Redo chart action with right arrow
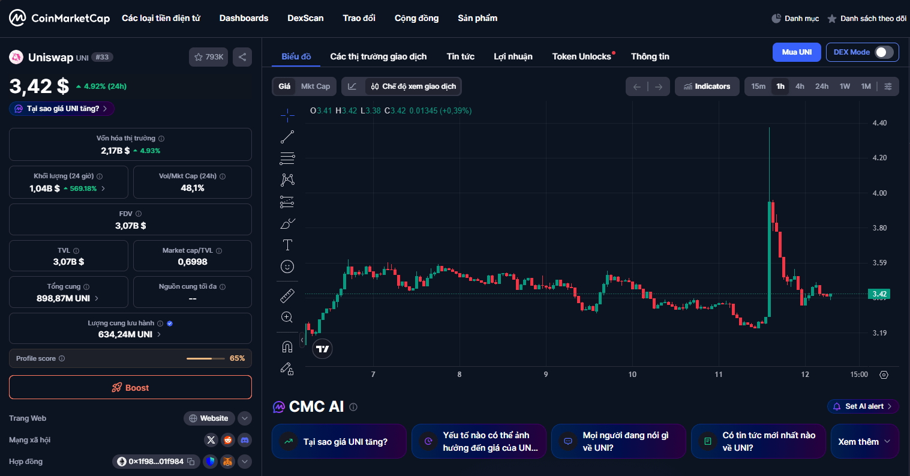Image resolution: width=910 pixels, height=476 pixels. click(x=659, y=86)
